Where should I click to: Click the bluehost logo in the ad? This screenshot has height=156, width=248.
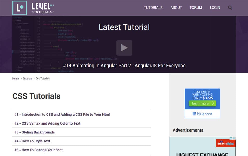click(x=202, y=114)
